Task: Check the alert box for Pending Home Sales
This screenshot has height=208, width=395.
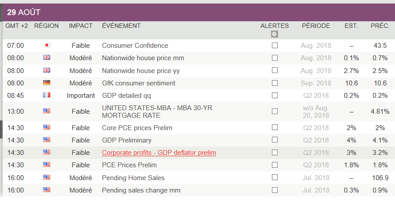Action: click(275, 177)
